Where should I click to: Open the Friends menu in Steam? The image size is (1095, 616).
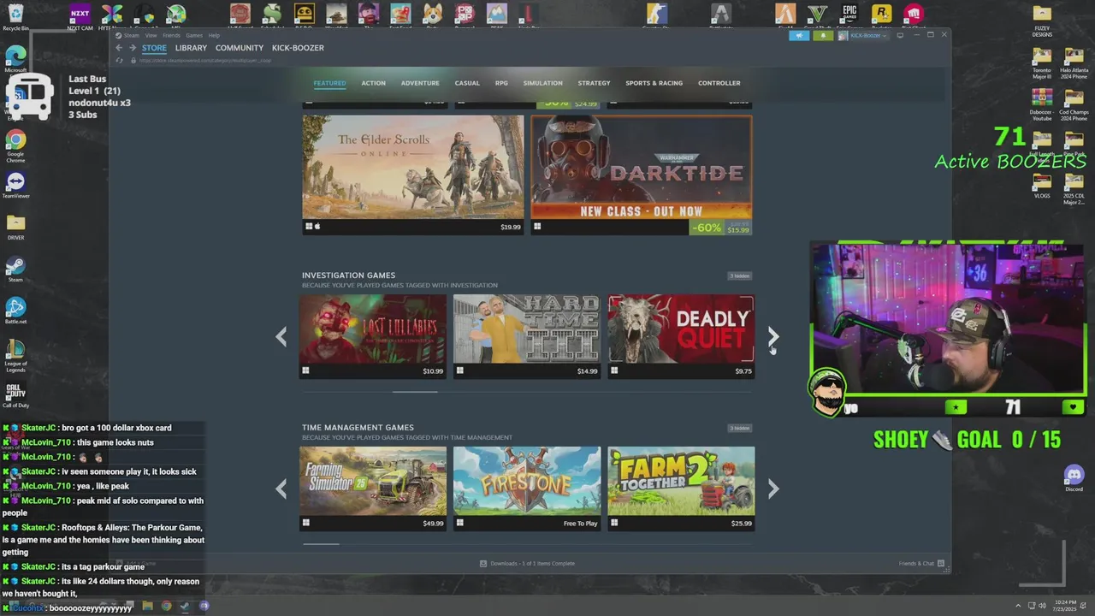pyautogui.click(x=171, y=35)
